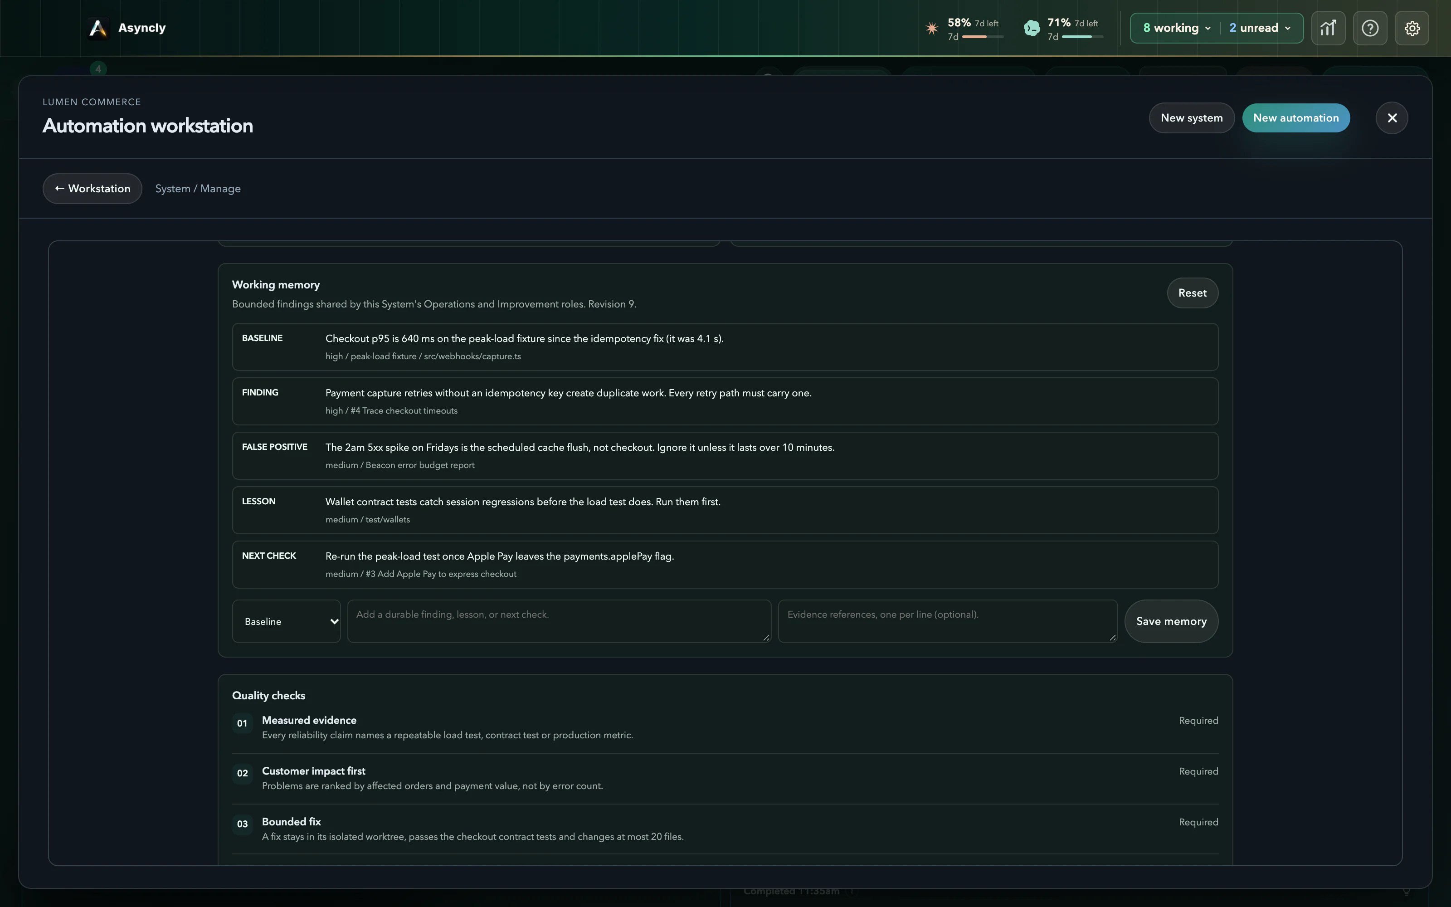This screenshot has height=907, width=1451.
Task: Click the Measured evidence quality check
Action: click(725, 727)
